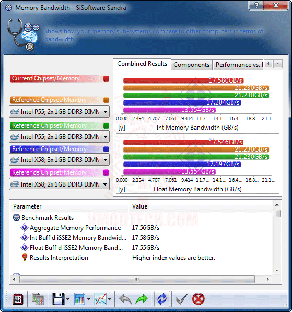Click the grey checkmark OK icon

(182, 299)
